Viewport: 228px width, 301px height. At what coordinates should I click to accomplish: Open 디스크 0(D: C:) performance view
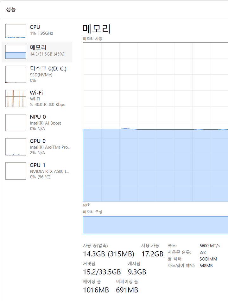click(37, 74)
